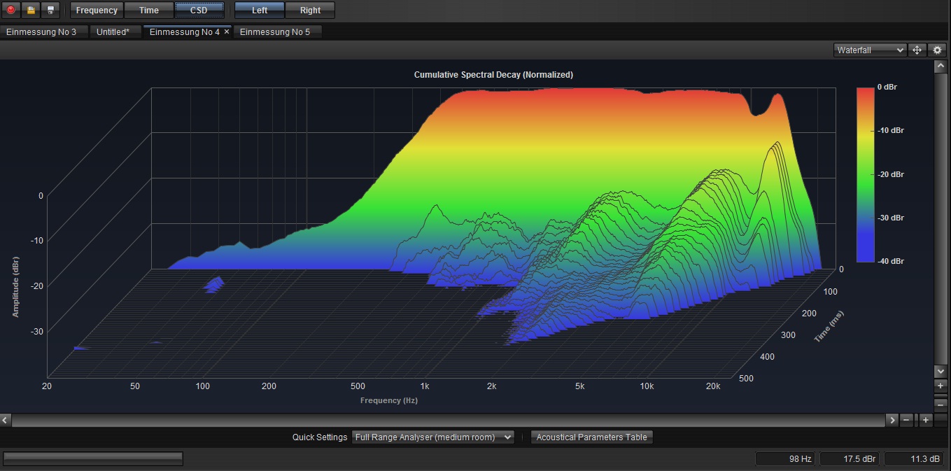Switch to the Time view
Image resolution: width=951 pixels, height=471 pixels.
149,10
